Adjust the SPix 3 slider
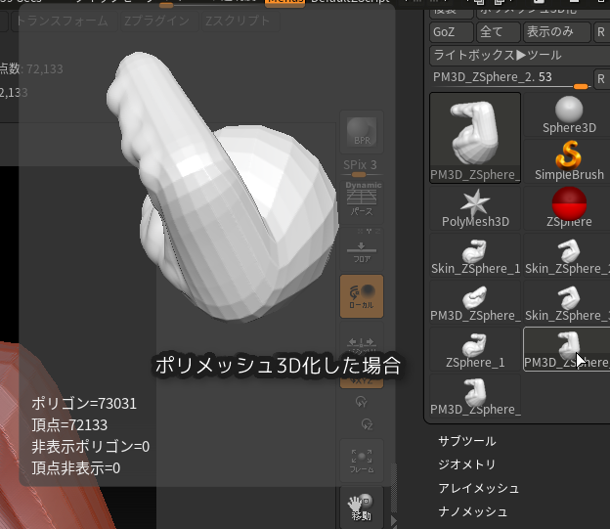Viewport: 610px width, 529px height. (362, 168)
